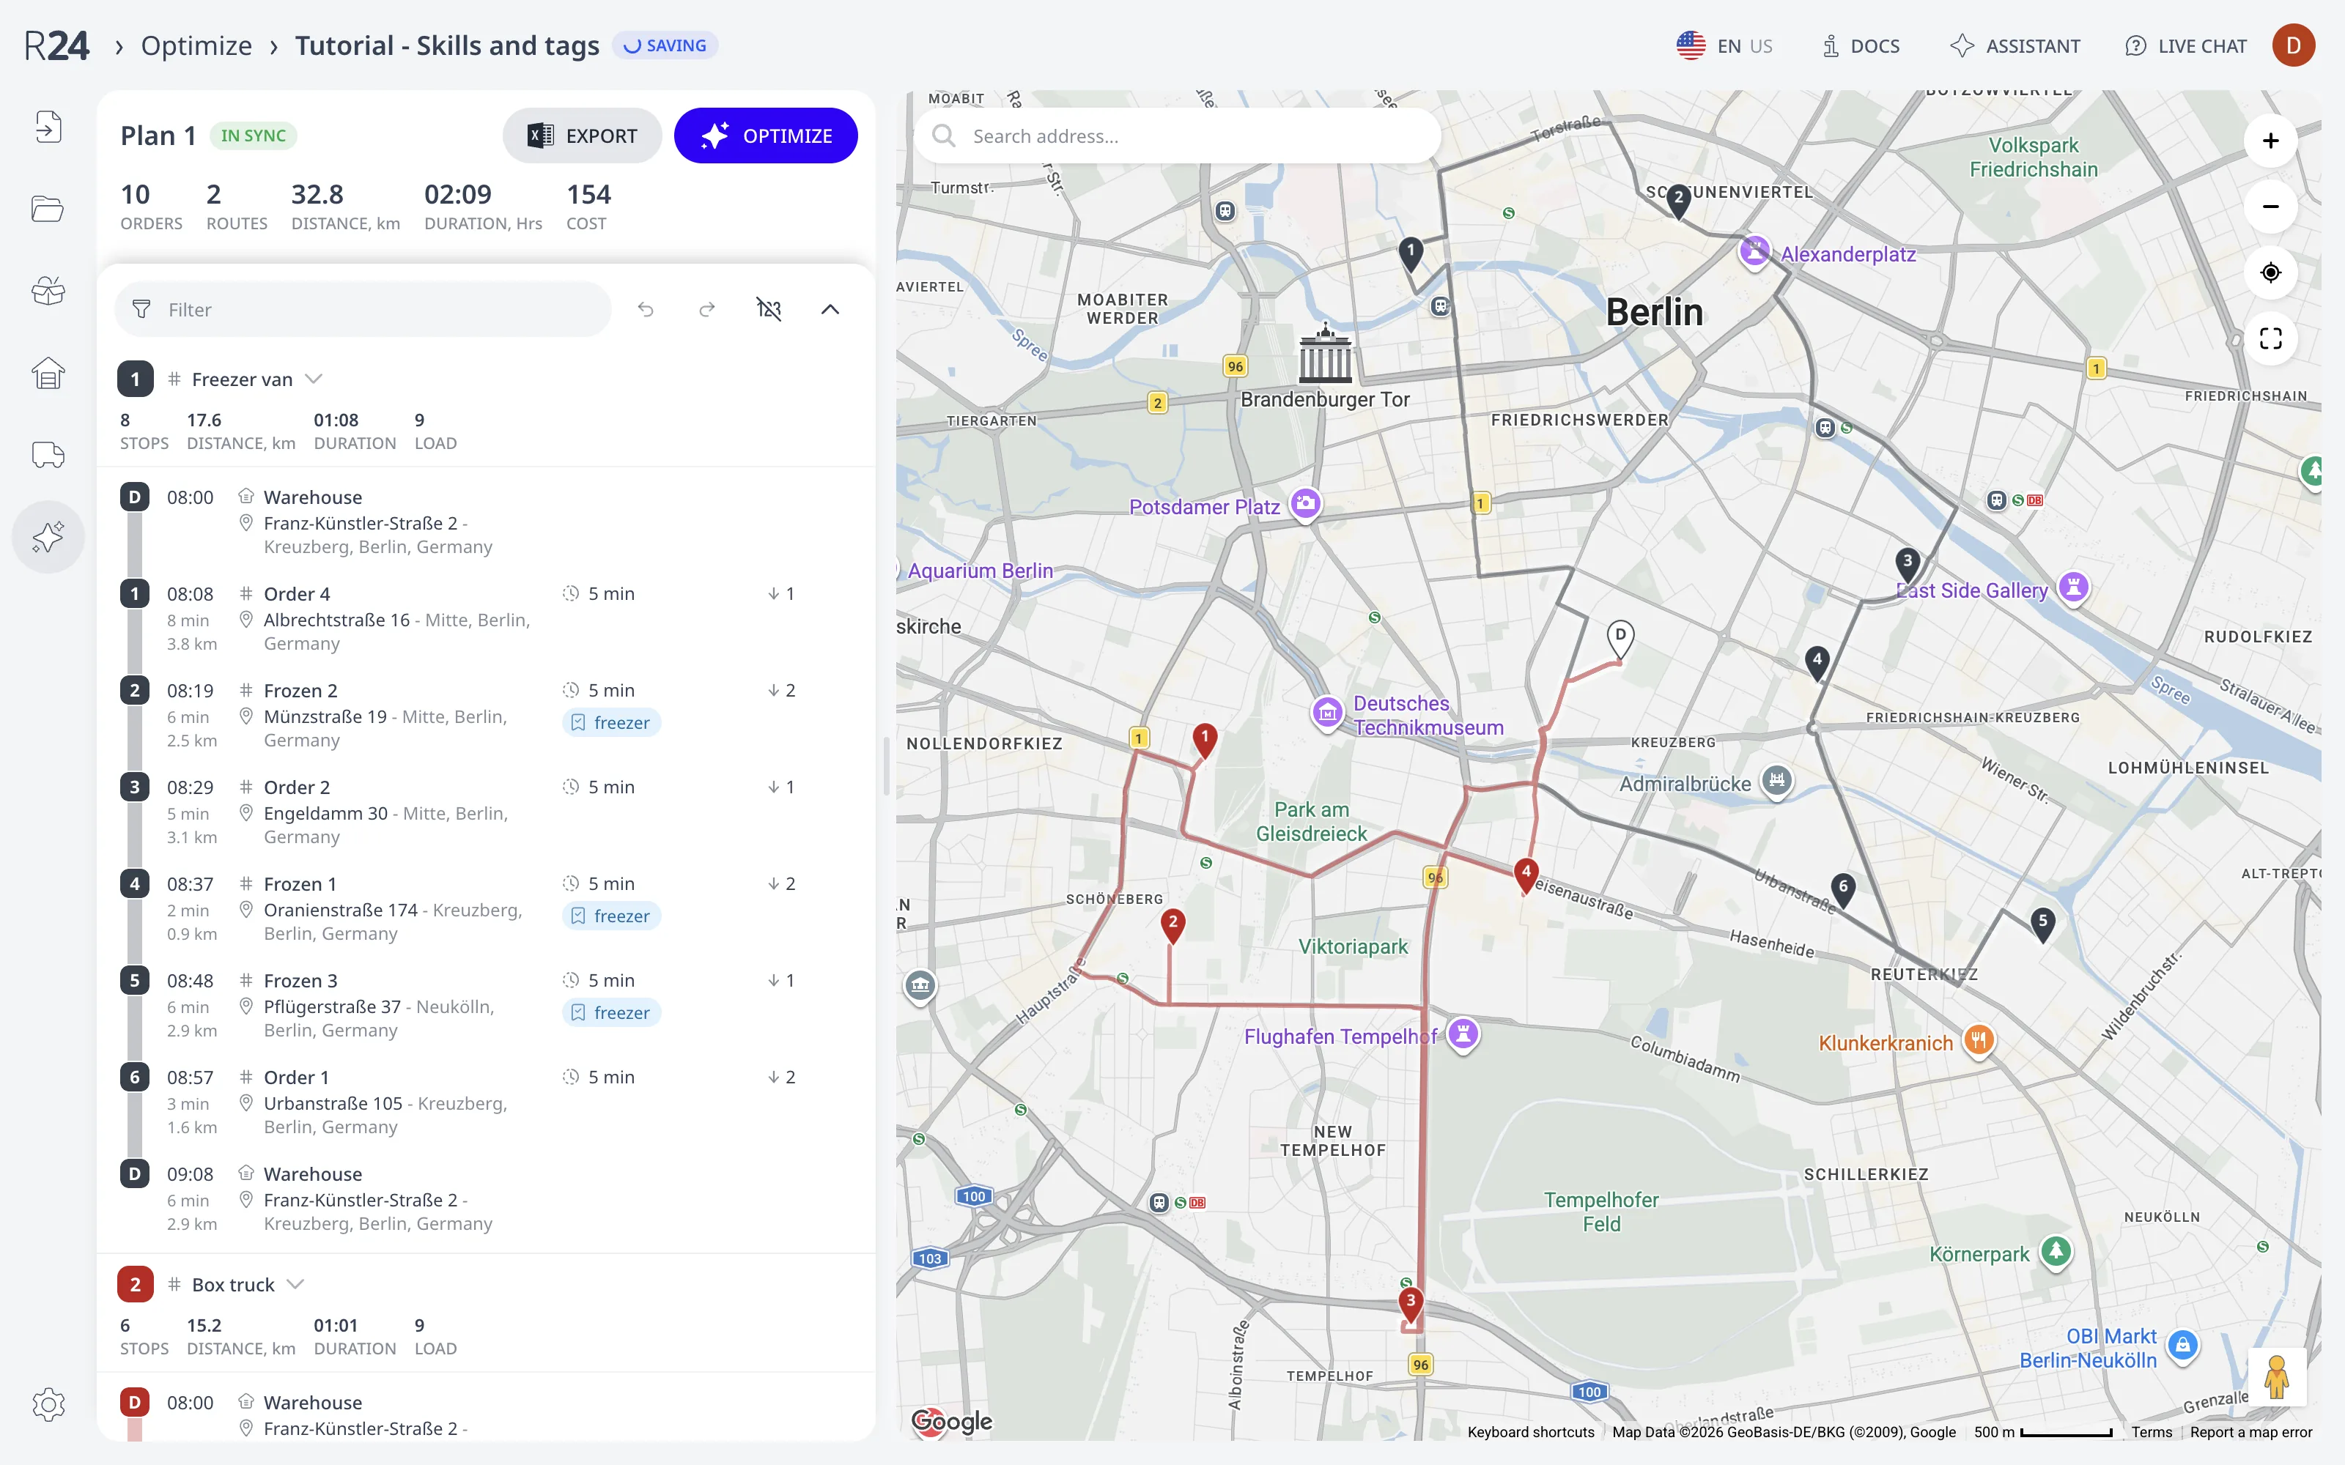This screenshot has height=1465, width=2345.
Task: Click Report a map error link
Action: tap(2251, 1432)
